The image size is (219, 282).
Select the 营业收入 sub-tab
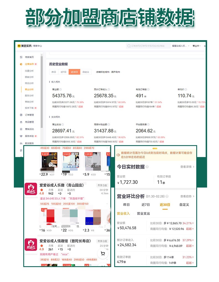(x=123, y=214)
